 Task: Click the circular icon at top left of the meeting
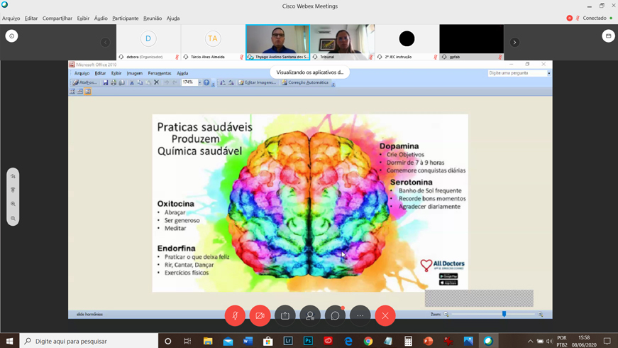point(11,36)
